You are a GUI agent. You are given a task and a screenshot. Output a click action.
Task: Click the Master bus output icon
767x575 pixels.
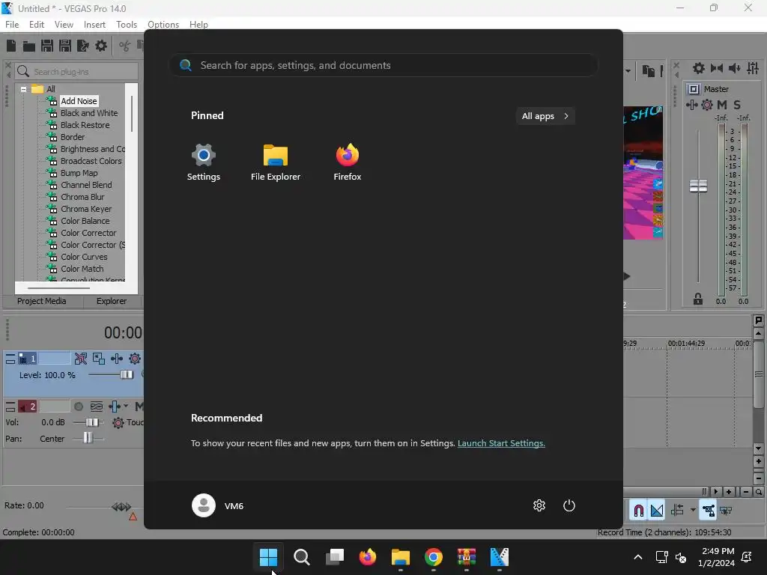(x=693, y=89)
